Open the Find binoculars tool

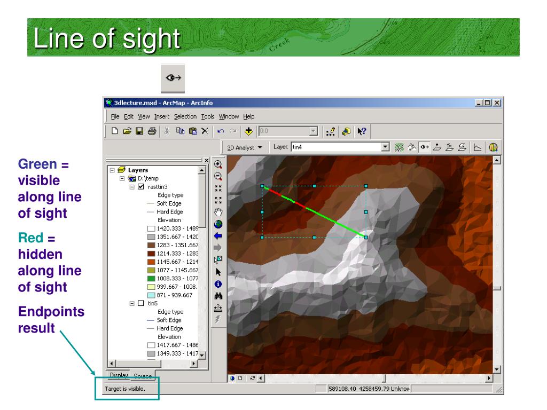click(x=218, y=296)
